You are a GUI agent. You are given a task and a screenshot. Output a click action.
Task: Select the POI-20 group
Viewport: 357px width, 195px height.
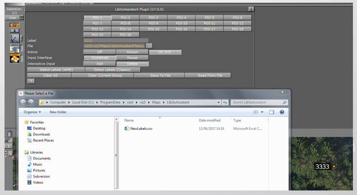tap(125, 34)
